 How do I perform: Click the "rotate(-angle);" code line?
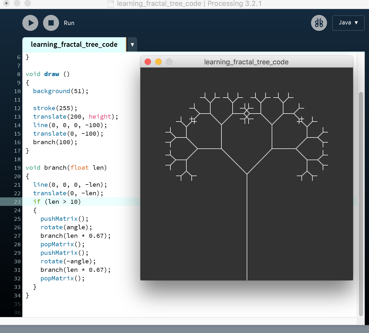click(x=68, y=261)
